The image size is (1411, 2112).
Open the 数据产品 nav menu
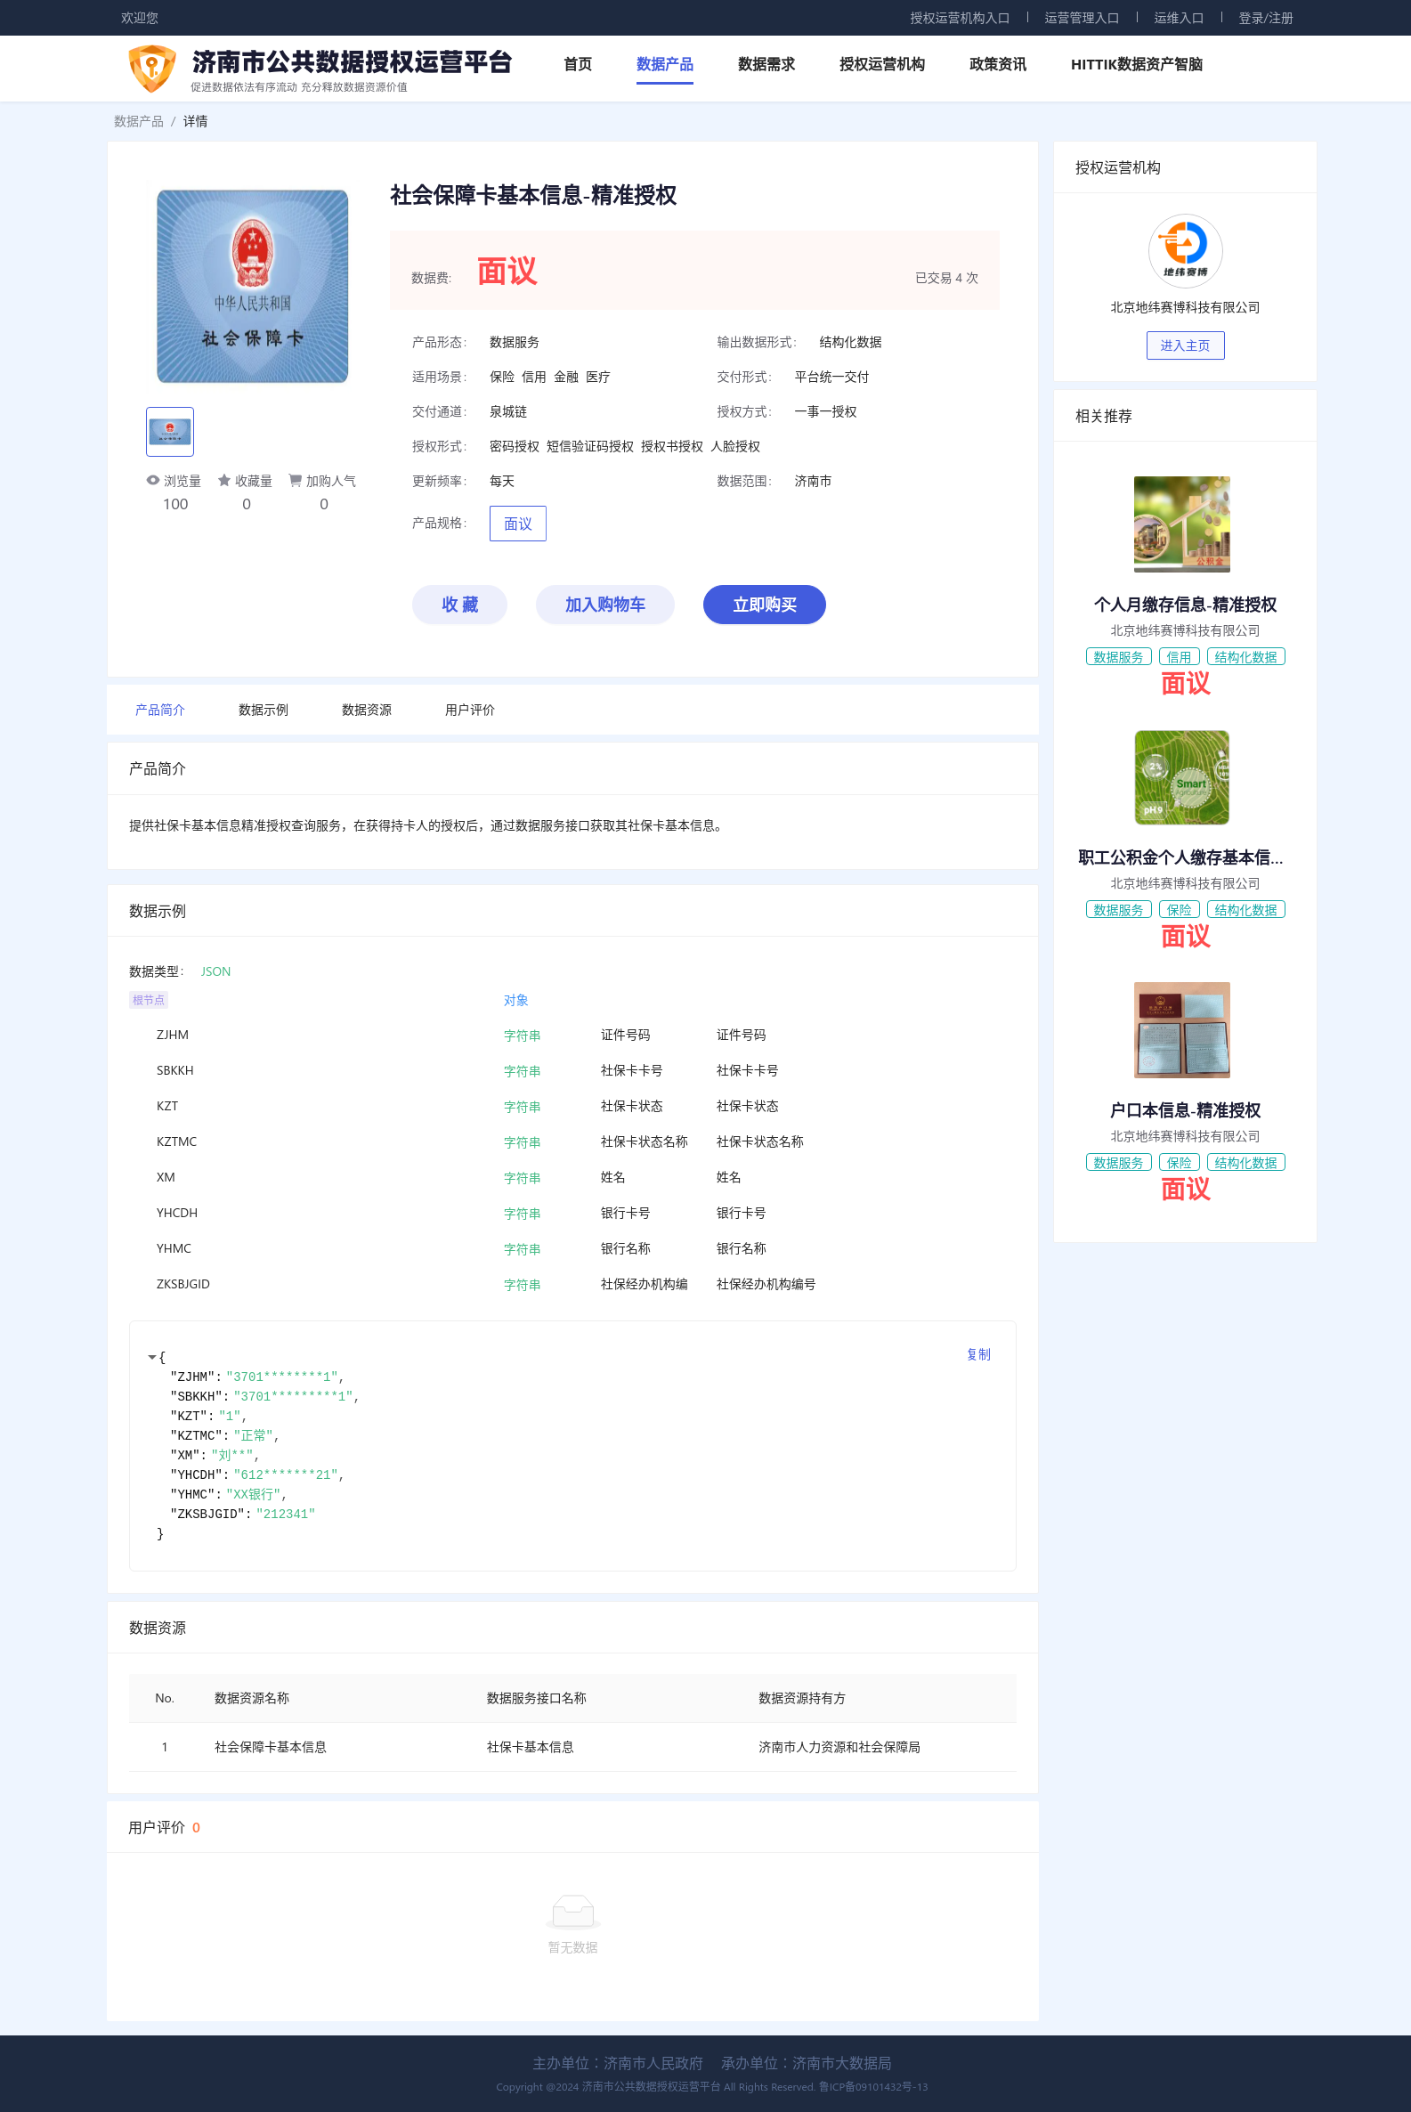click(664, 64)
